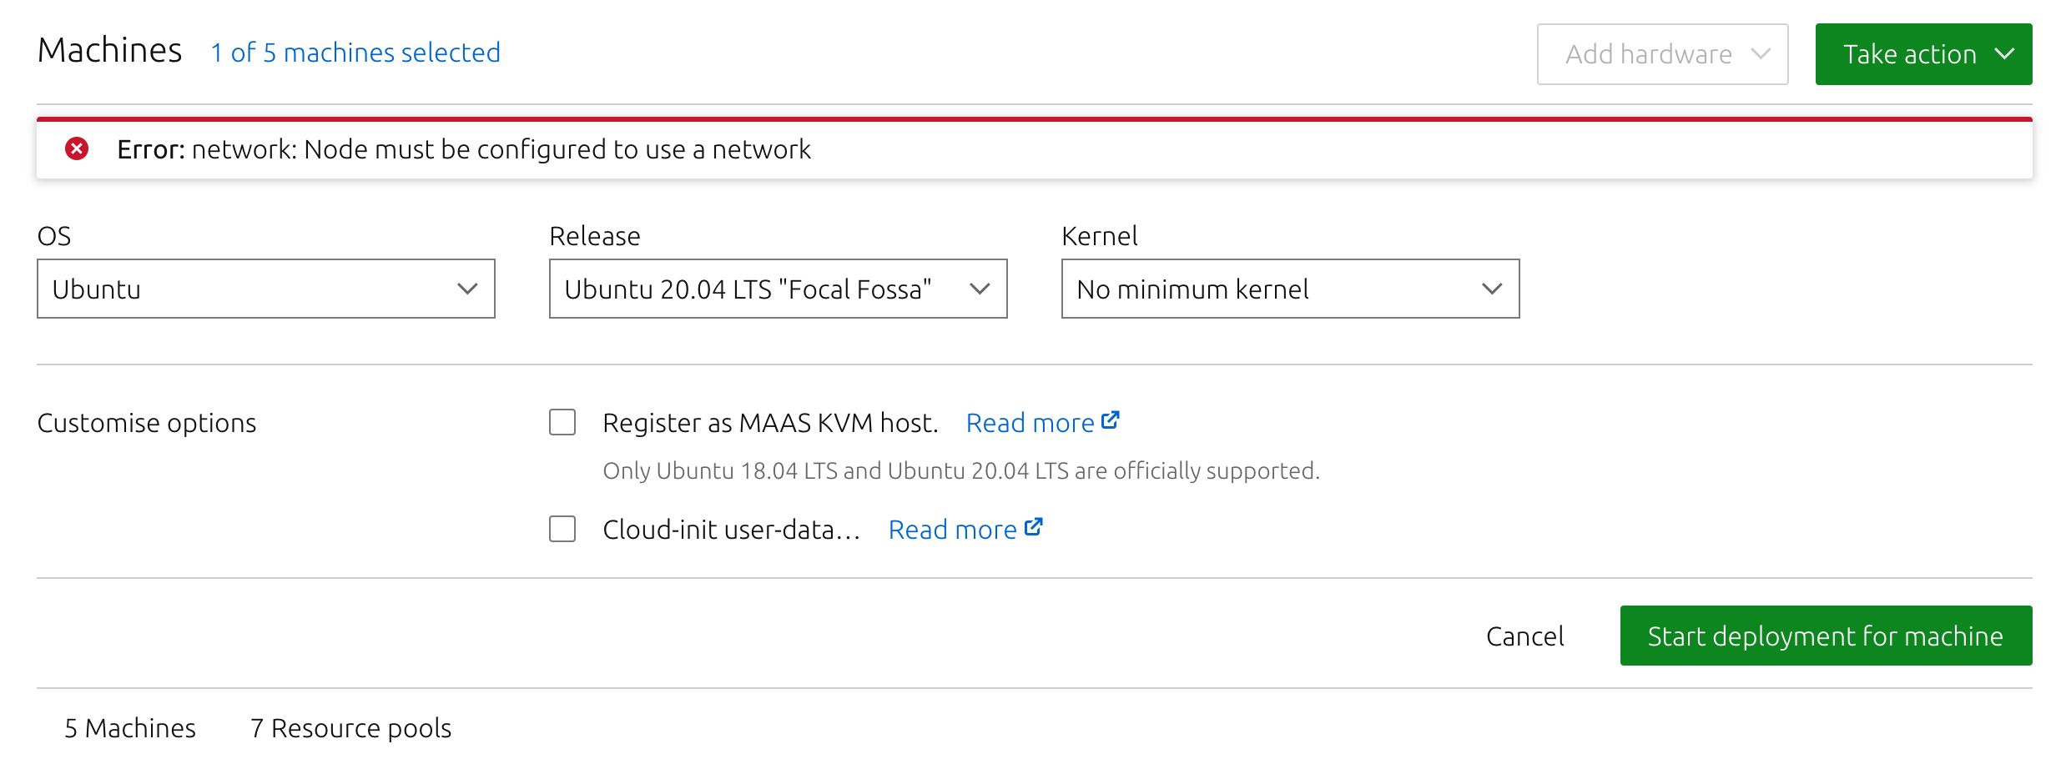This screenshot has width=2066, height=759.
Task: Cancel the deployment configuration
Action: click(1524, 636)
